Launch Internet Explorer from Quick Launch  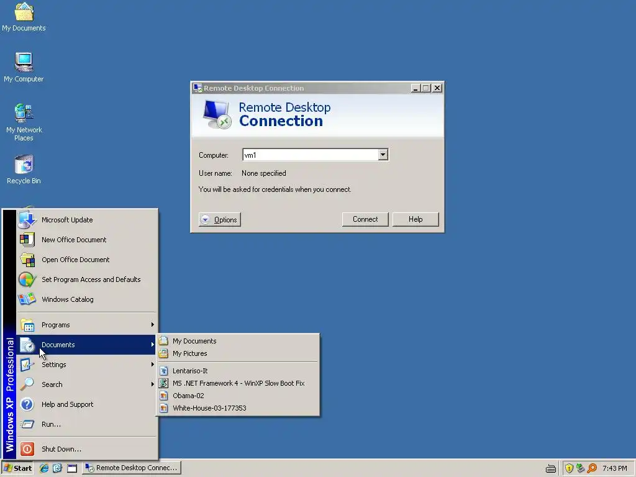[x=44, y=468]
